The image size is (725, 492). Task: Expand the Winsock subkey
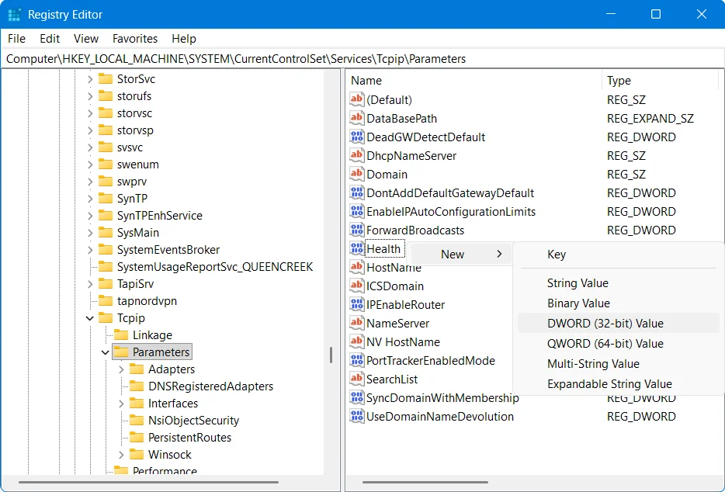[x=121, y=455]
